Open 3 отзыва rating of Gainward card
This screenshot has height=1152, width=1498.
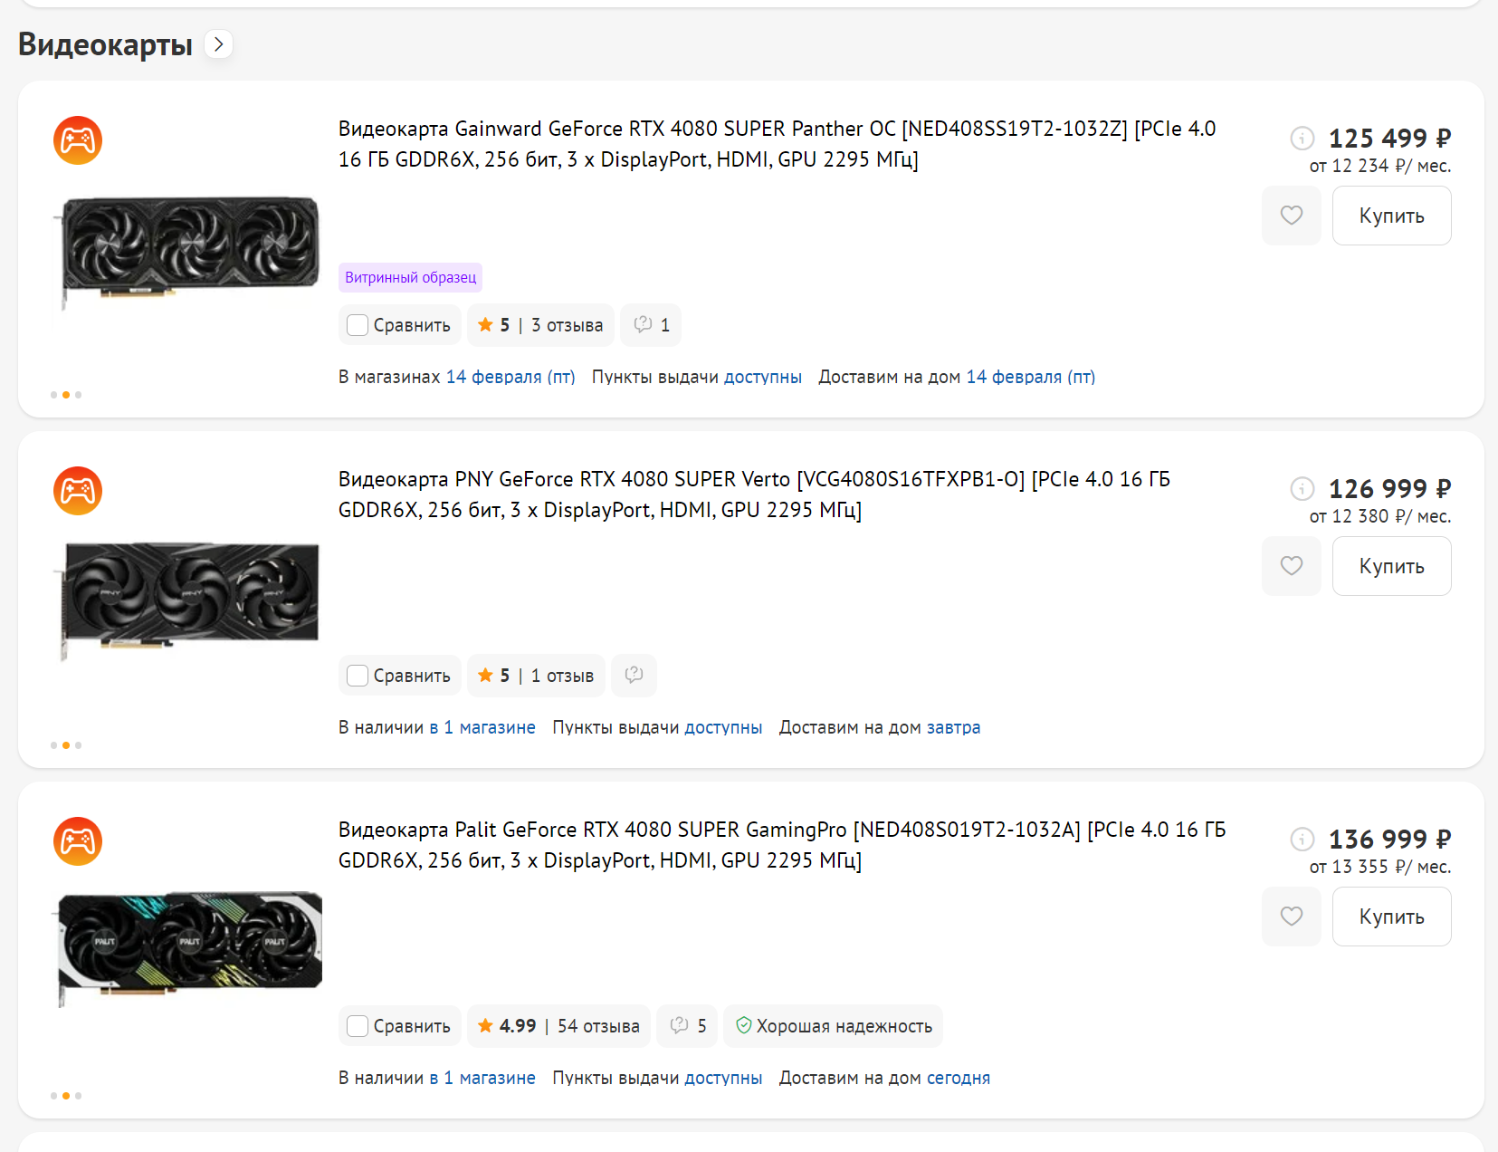tap(540, 325)
